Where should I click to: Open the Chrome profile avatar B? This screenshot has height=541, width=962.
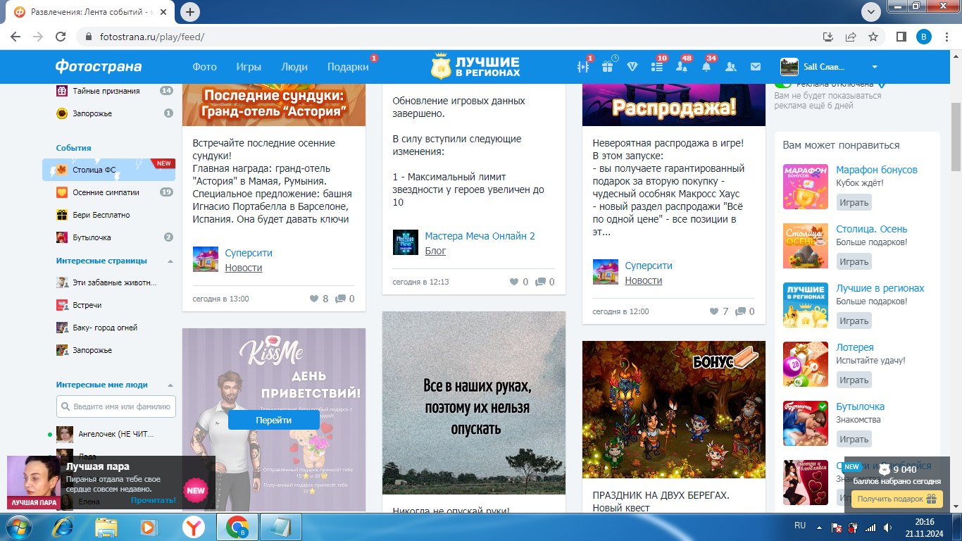tap(924, 37)
